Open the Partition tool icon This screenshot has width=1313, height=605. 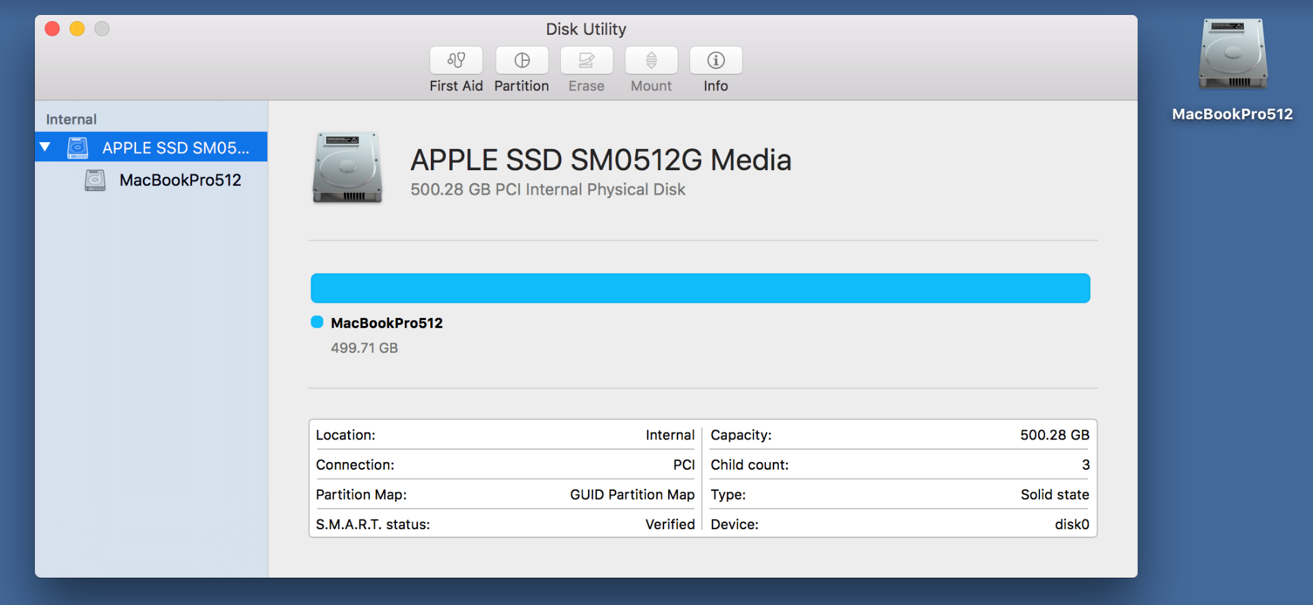522,60
